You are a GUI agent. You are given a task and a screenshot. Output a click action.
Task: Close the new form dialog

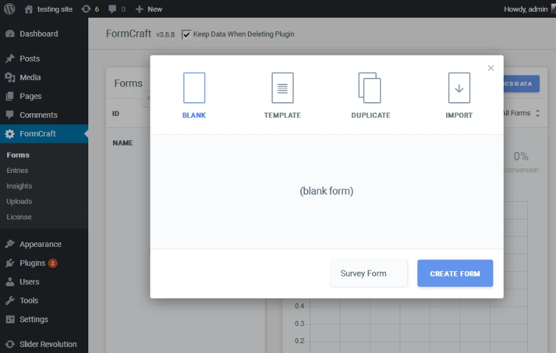pos(491,68)
